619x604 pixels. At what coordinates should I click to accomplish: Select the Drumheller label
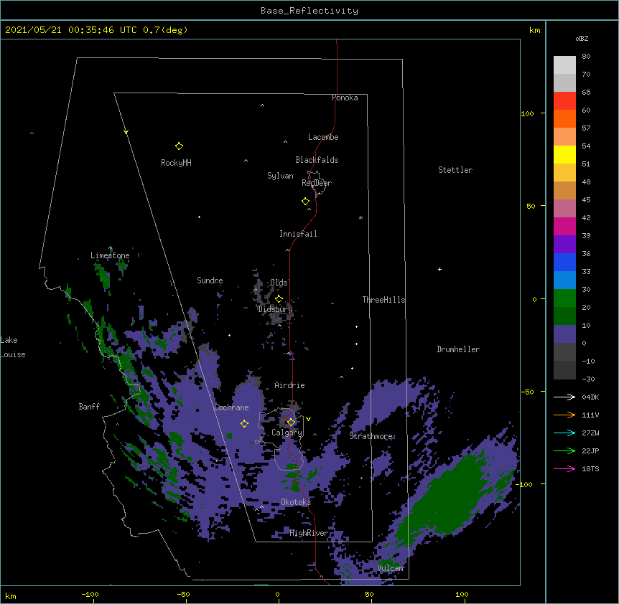(458, 349)
